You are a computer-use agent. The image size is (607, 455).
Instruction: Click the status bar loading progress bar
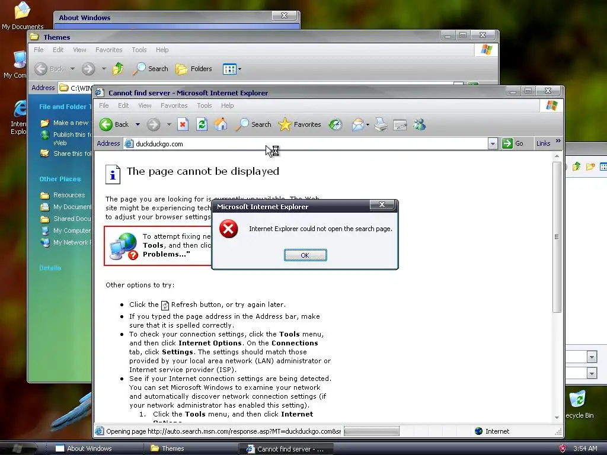point(371,431)
